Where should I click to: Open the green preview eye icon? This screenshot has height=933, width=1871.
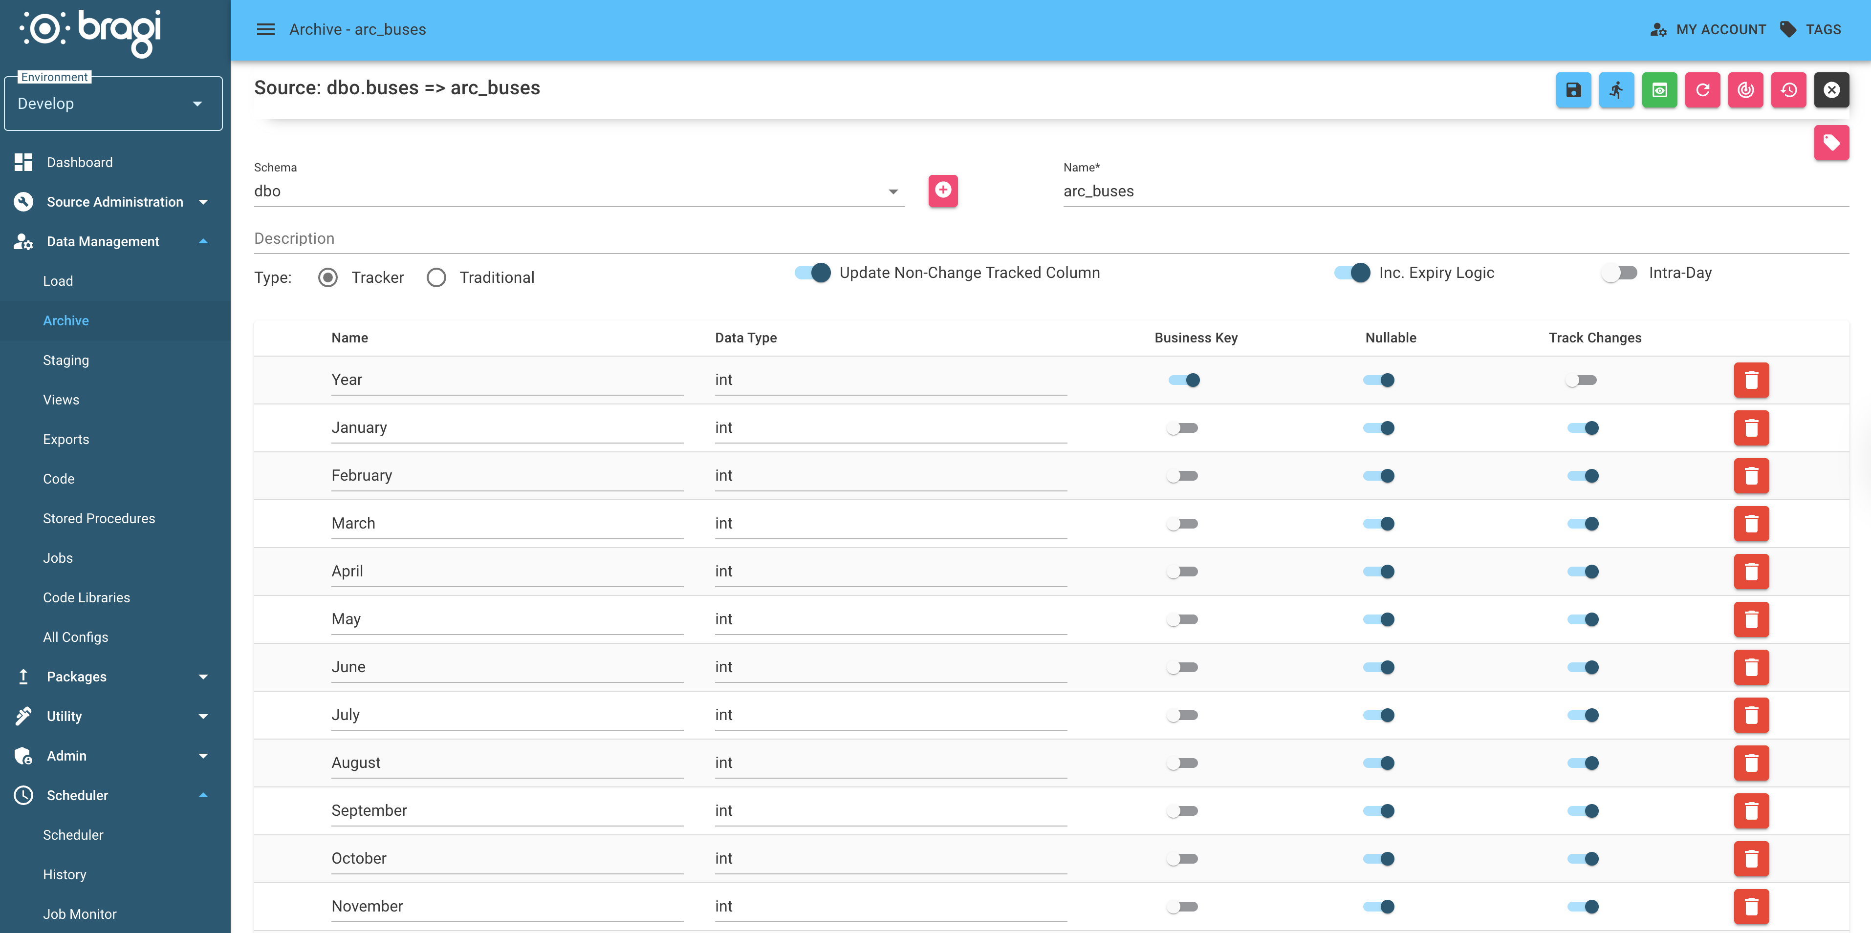[1660, 90]
